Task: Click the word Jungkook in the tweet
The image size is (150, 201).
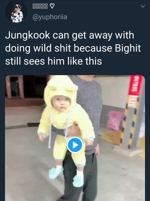Action: 28,35
